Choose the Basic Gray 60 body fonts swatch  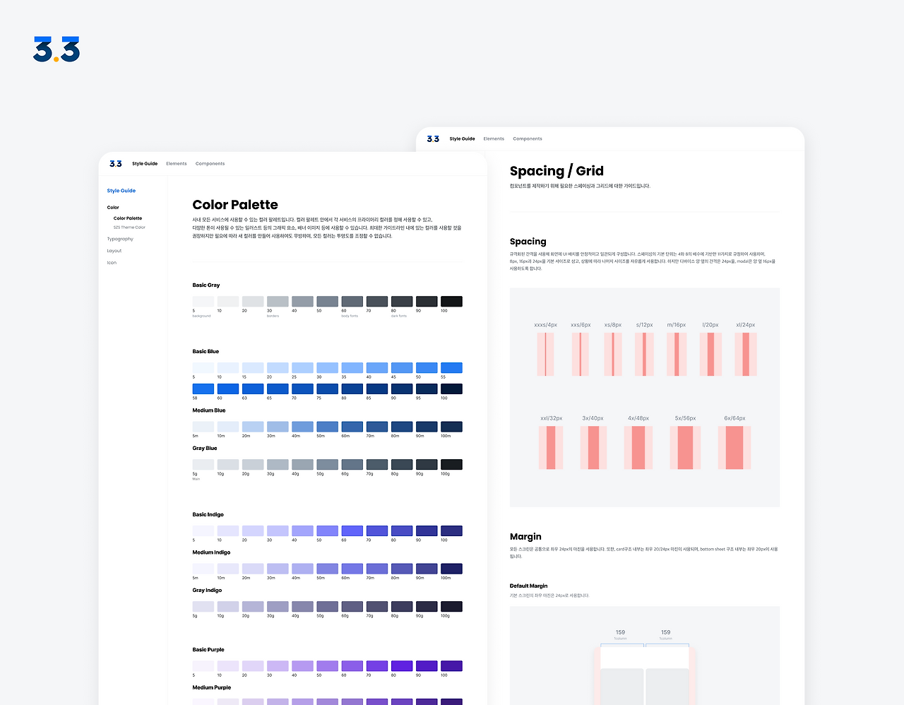[x=352, y=302]
